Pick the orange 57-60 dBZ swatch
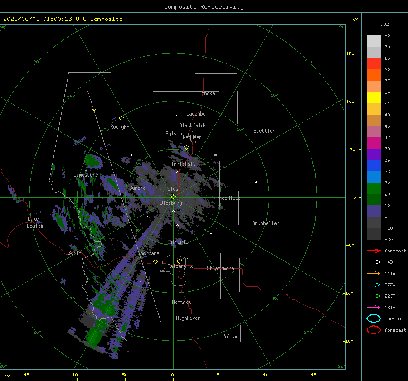 click(374, 75)
